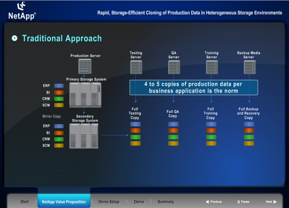
Task: Open the Summary tab
Action: click(x=166, y=202)
